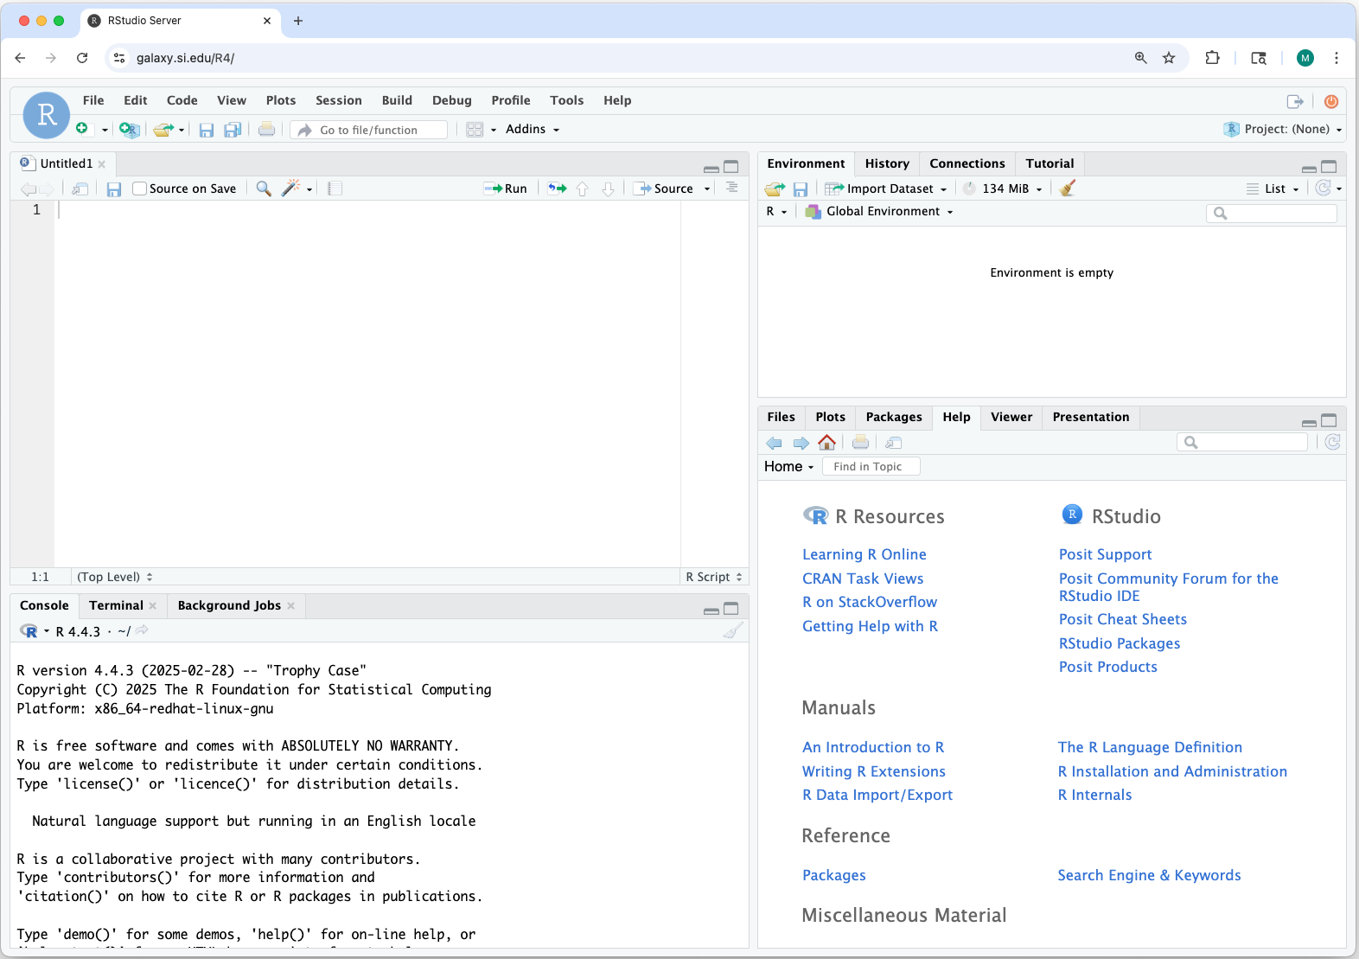Click the Create a project icon
Viewport: 1359px width, 959px height.
(x=129, y=130)
